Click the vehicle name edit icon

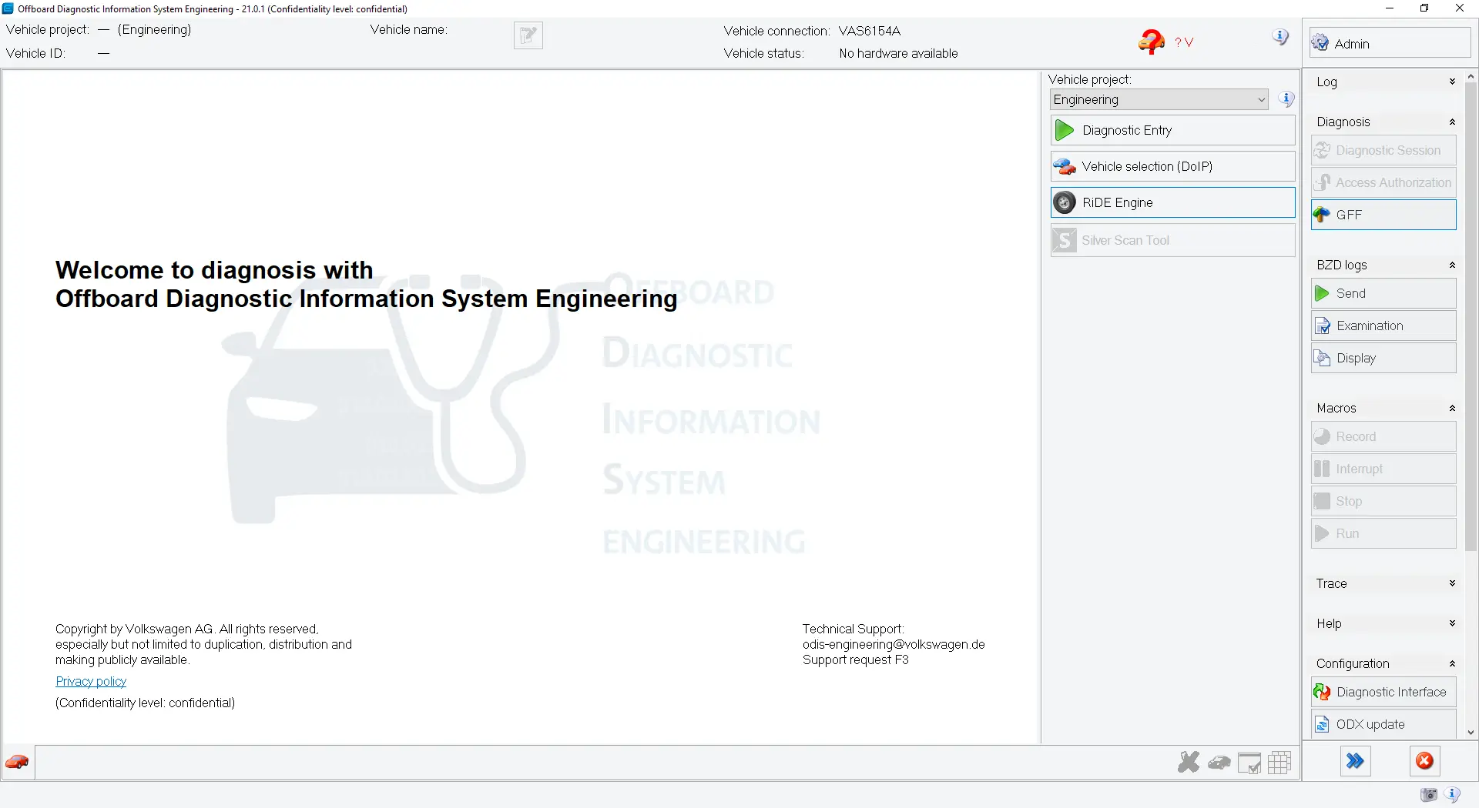click(528, 35)
